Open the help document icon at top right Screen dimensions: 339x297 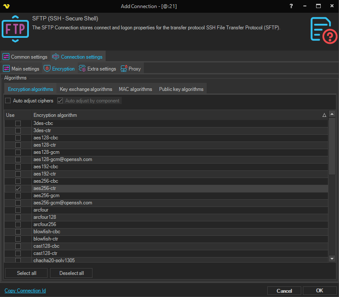click(x=323, y=30)
